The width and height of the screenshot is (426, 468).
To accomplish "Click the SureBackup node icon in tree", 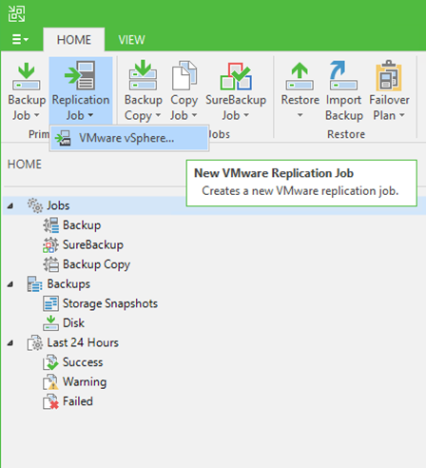I will tap(50, 244).
